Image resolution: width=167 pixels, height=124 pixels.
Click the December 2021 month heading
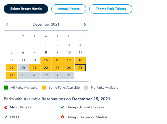pos(46,24)
